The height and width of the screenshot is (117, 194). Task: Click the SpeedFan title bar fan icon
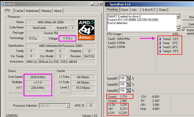107,4
